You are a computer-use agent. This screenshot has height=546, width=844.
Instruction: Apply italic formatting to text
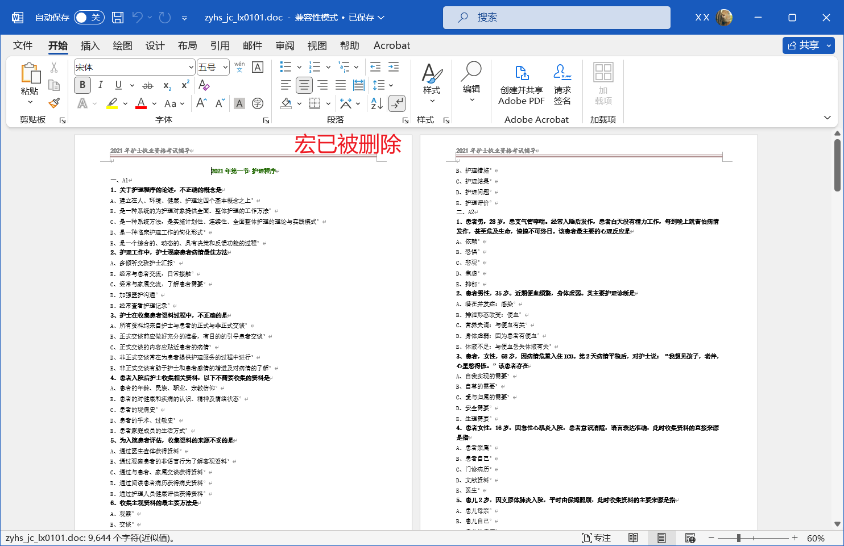tap(101, 85)
